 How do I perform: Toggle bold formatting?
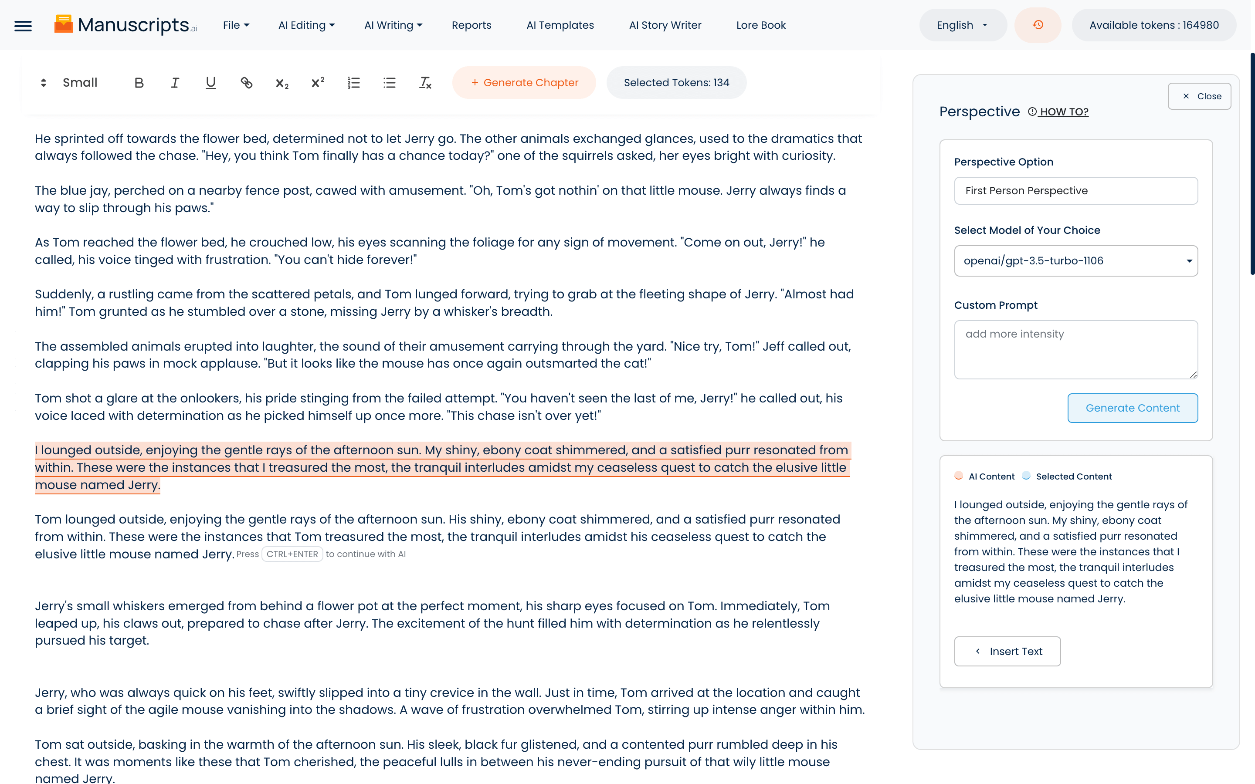139,83
